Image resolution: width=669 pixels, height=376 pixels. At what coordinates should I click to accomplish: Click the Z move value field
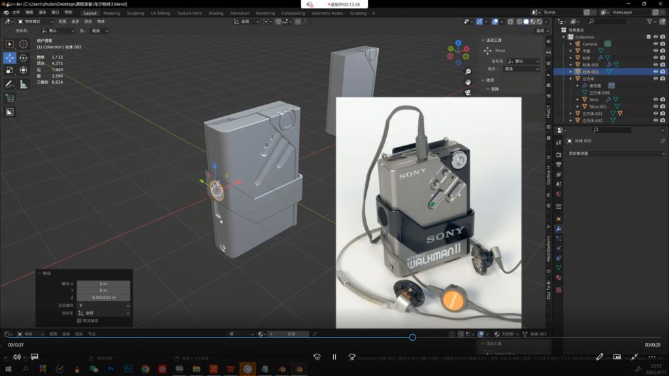pos(103,297)
